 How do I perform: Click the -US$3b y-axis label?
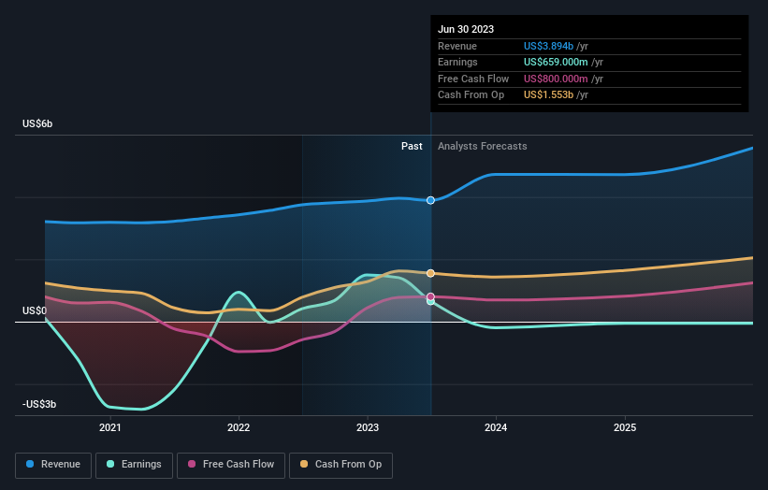(39, 404)
